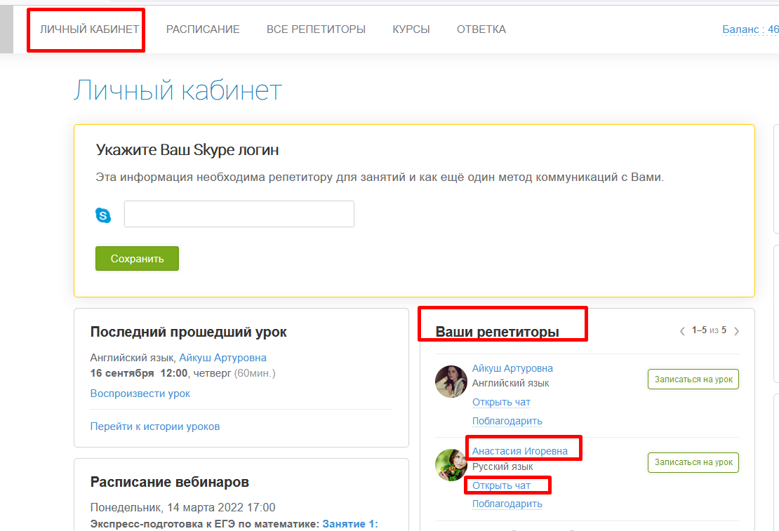This screenshot has width=779, height=531.
Task: Click the 1–5 из 5 pagination counter
Action: [x=709, y=330]
